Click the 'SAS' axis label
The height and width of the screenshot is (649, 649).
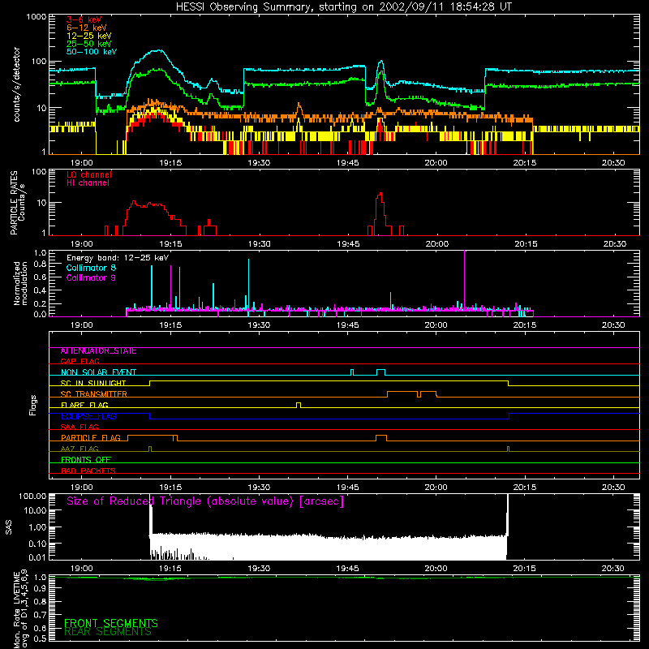pos(8,527)
